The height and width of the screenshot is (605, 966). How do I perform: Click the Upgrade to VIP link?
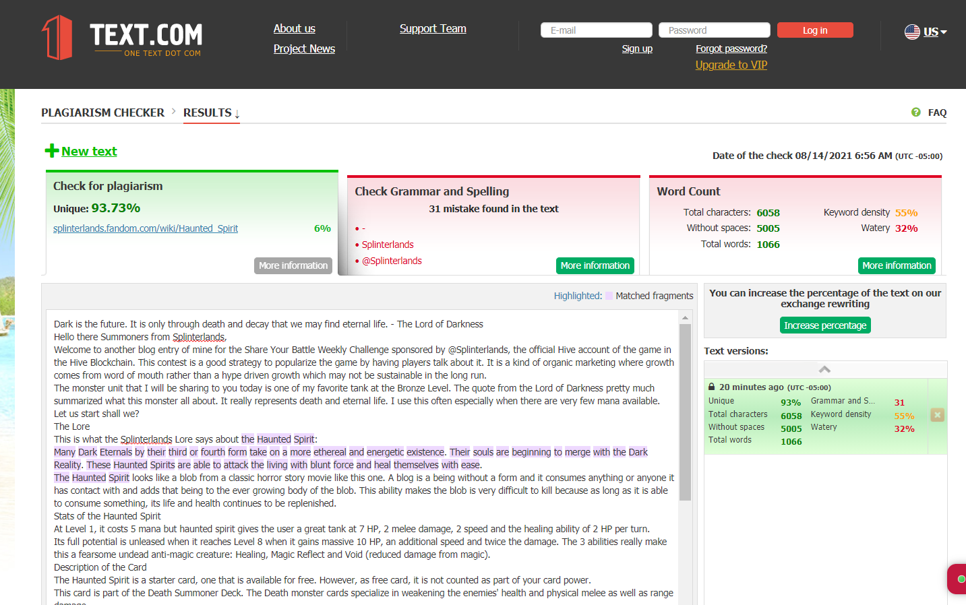coord(731,65)
